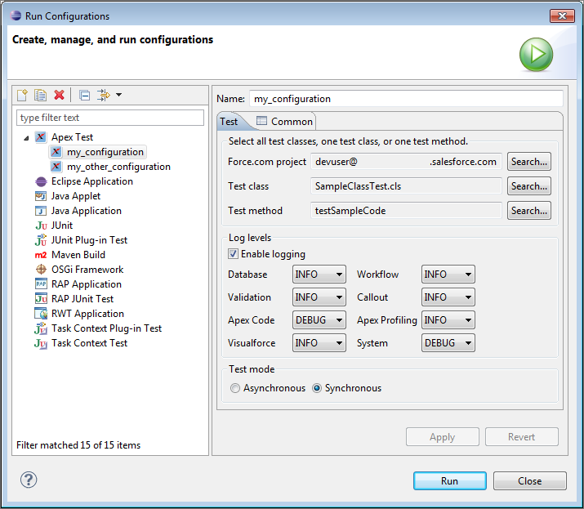Viewport: 584px width, 509px height.
Task: Switch to the Common tab
Action: pyautogui.click(x=284, y=122)
